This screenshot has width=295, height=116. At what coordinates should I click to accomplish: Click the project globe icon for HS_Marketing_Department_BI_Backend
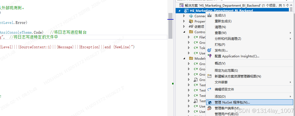[x=186, y=11]
